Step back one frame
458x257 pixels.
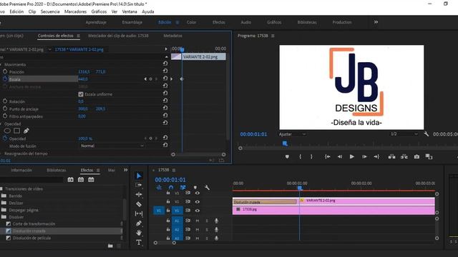(x=340, y=157)
